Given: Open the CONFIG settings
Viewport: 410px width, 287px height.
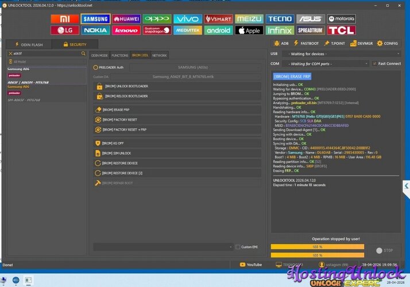Looking at the screenshot, I should point(388,44).
